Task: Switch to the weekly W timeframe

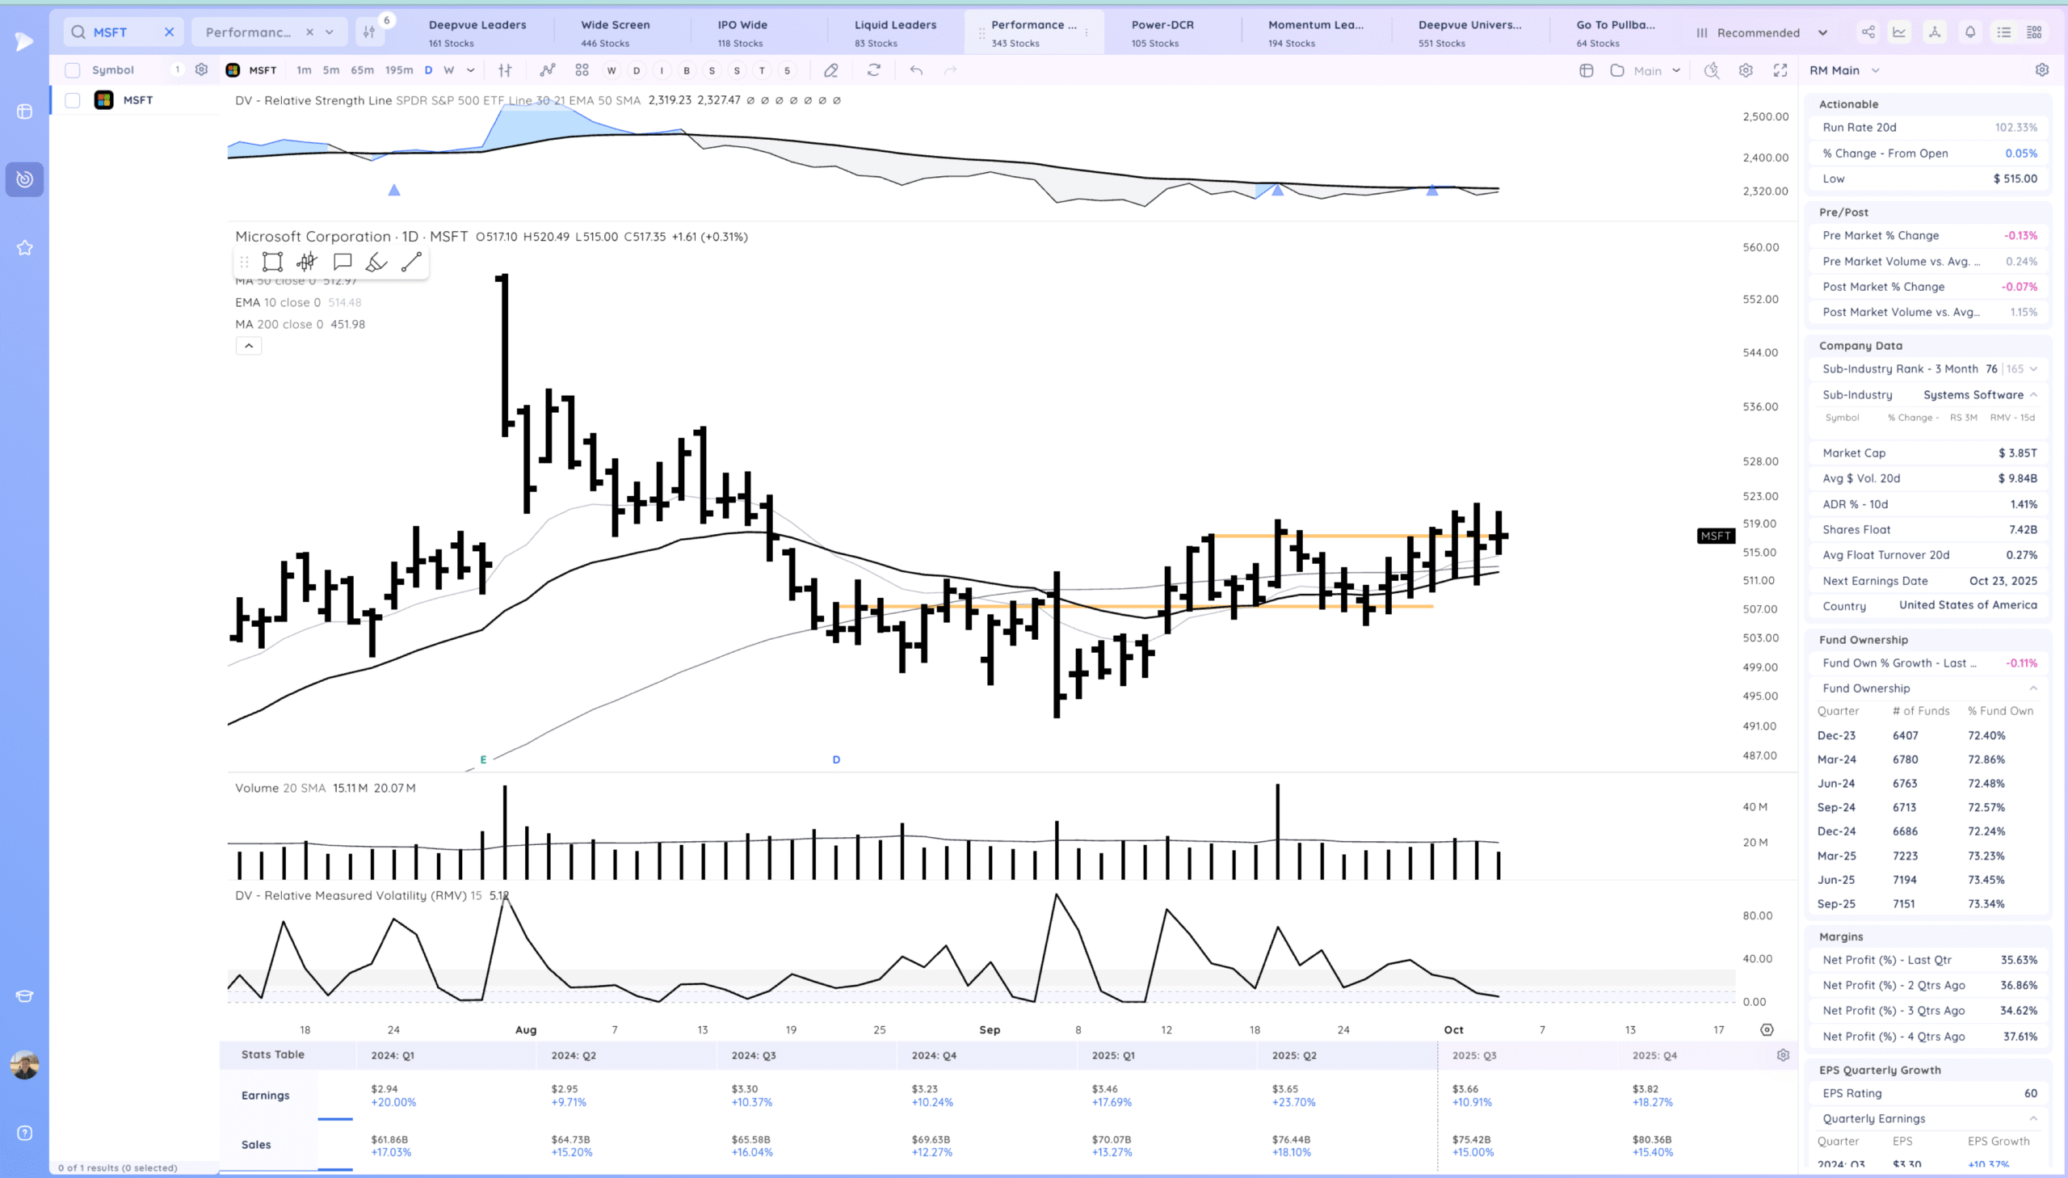Action: [x=449, y=70]
